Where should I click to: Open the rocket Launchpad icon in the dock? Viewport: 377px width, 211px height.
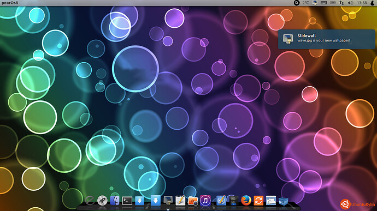(x=102, y=201)
